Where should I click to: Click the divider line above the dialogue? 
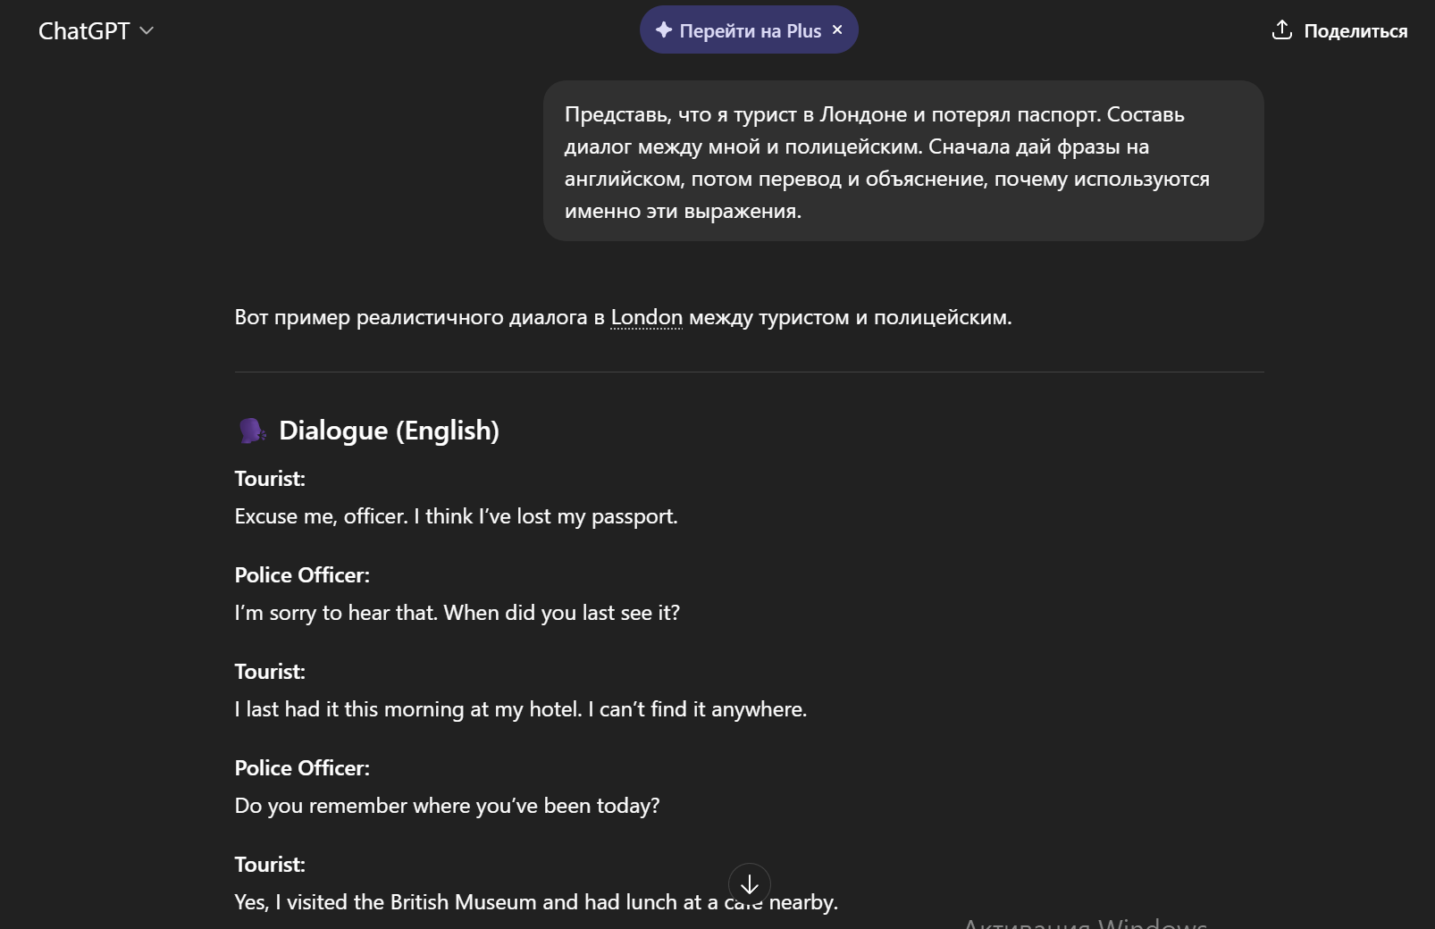click(x=749, y=372)
